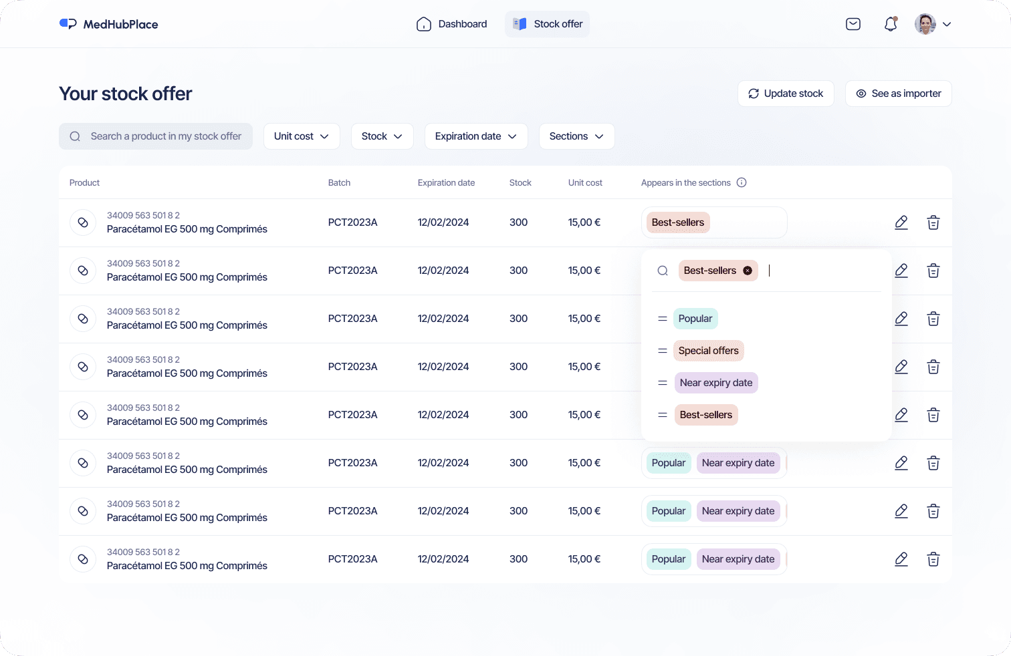Open the messages envelope icon
1011x656 pixels.
click(853, 24)
